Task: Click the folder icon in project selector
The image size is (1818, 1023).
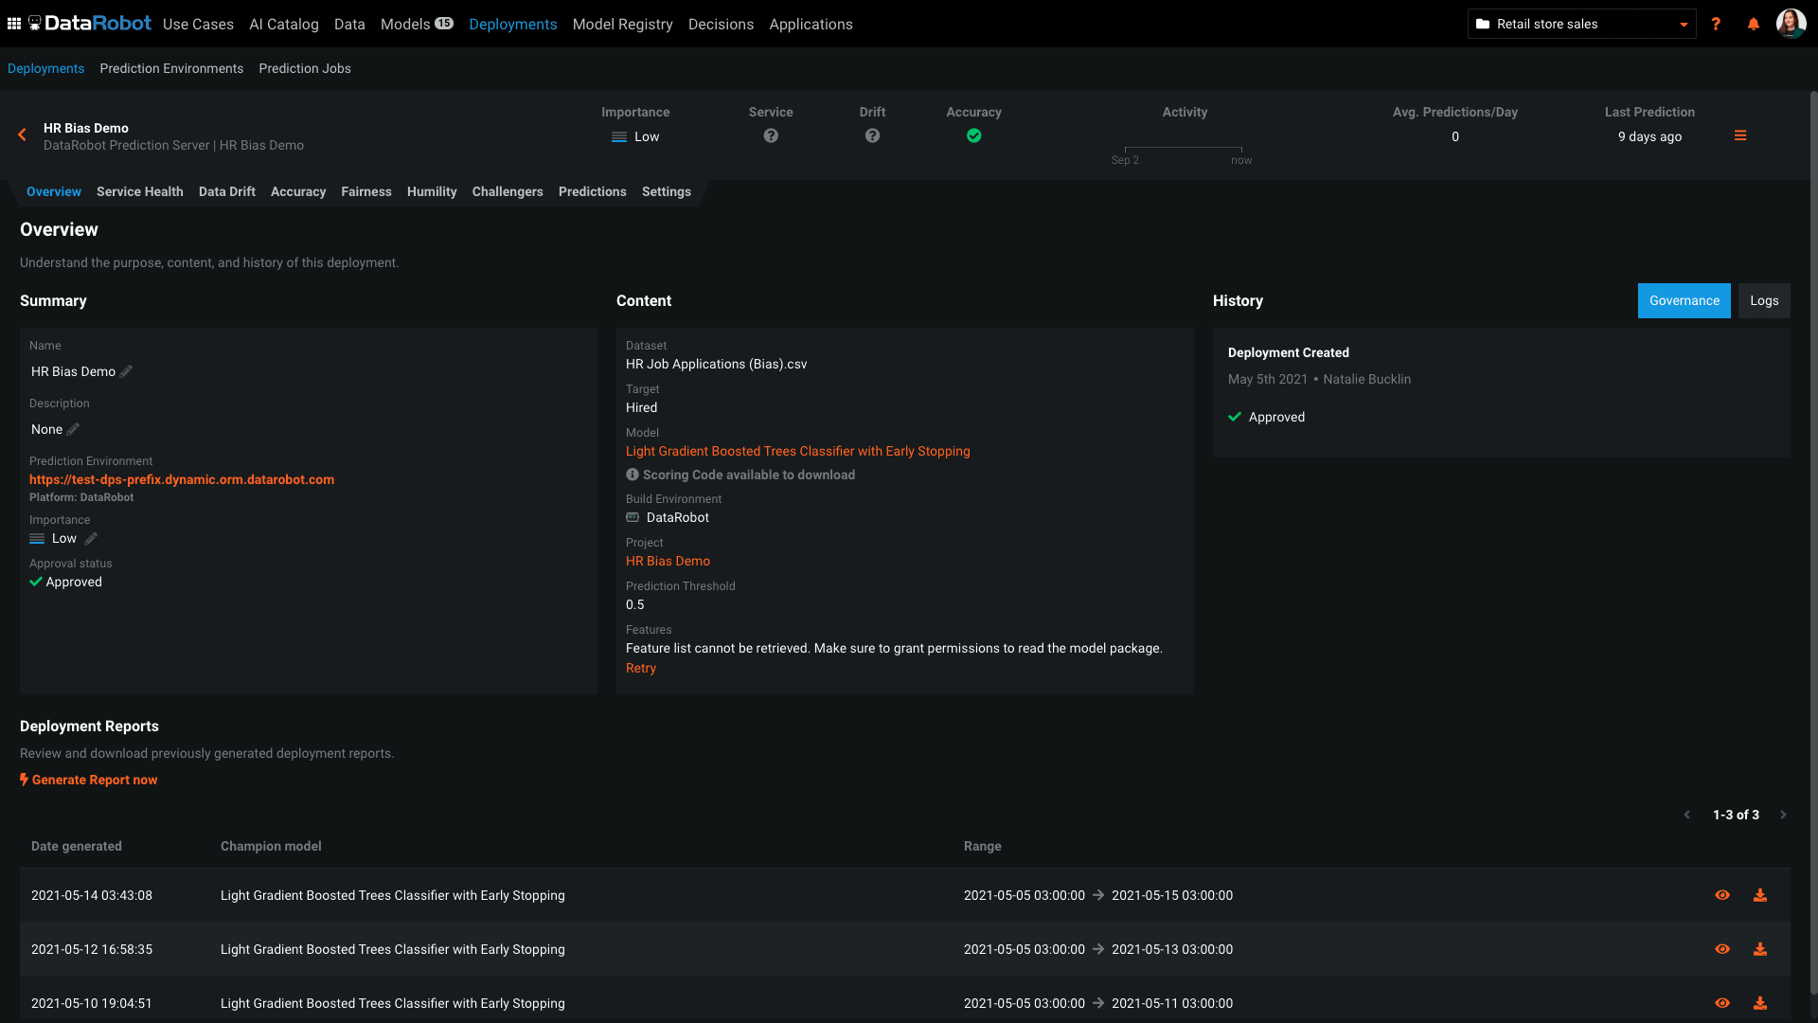Action: pos(1483,24)
